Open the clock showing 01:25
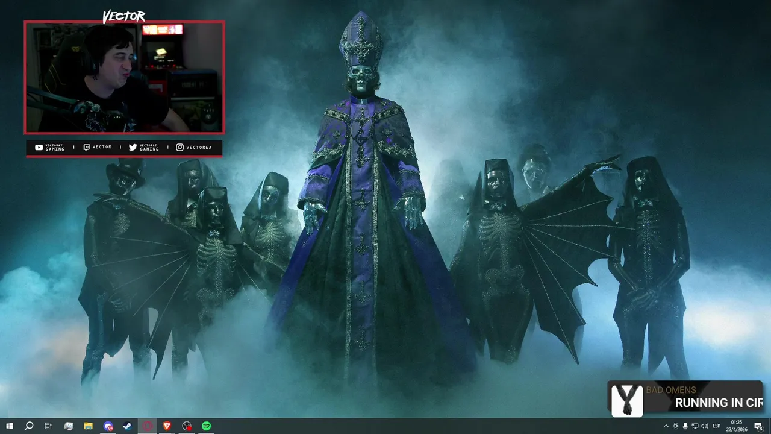 737,426
